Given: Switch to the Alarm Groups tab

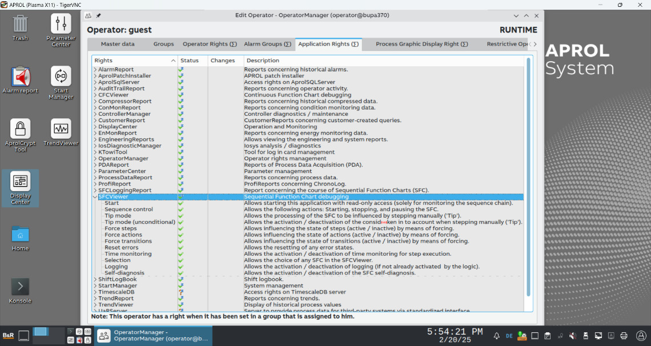Looking at the screenshot, I should point(266,44).
